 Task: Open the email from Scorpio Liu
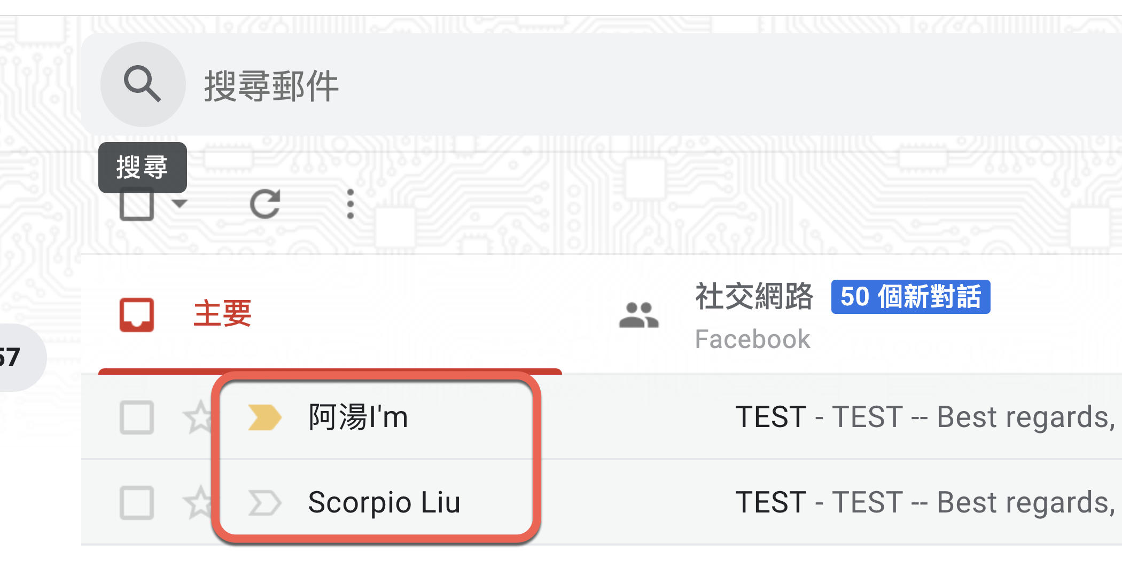tap(384, 503)
